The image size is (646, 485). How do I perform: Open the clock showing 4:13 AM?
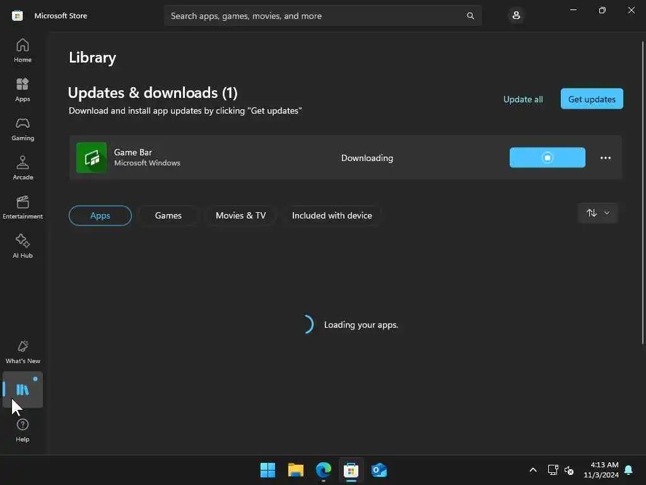pyautogui.click(x=601, y=470)
